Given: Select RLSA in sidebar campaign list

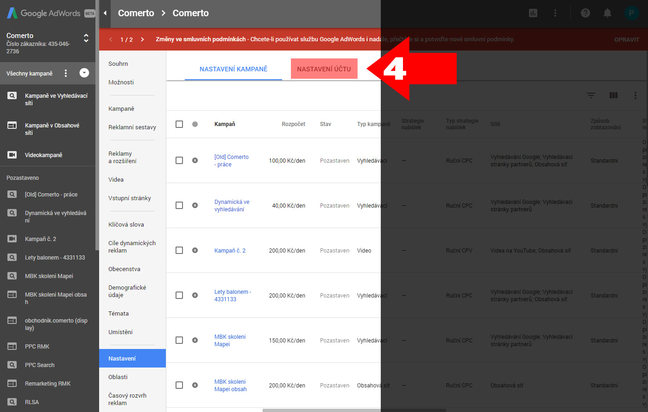Looking at the screenshot, I should [x=32, y=402].
